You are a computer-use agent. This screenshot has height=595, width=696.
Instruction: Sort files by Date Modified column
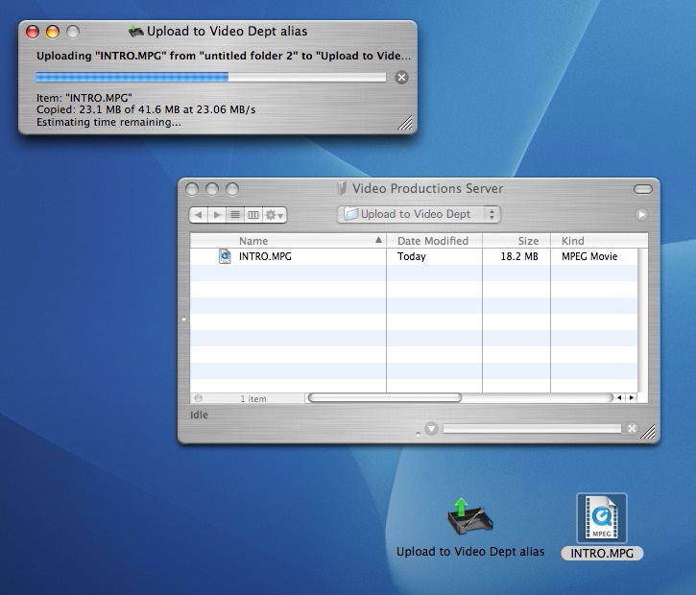[x=433, y=241]
